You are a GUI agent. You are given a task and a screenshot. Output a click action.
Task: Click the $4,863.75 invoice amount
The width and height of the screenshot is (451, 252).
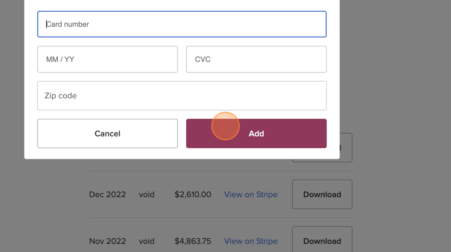tap(192, 241)
